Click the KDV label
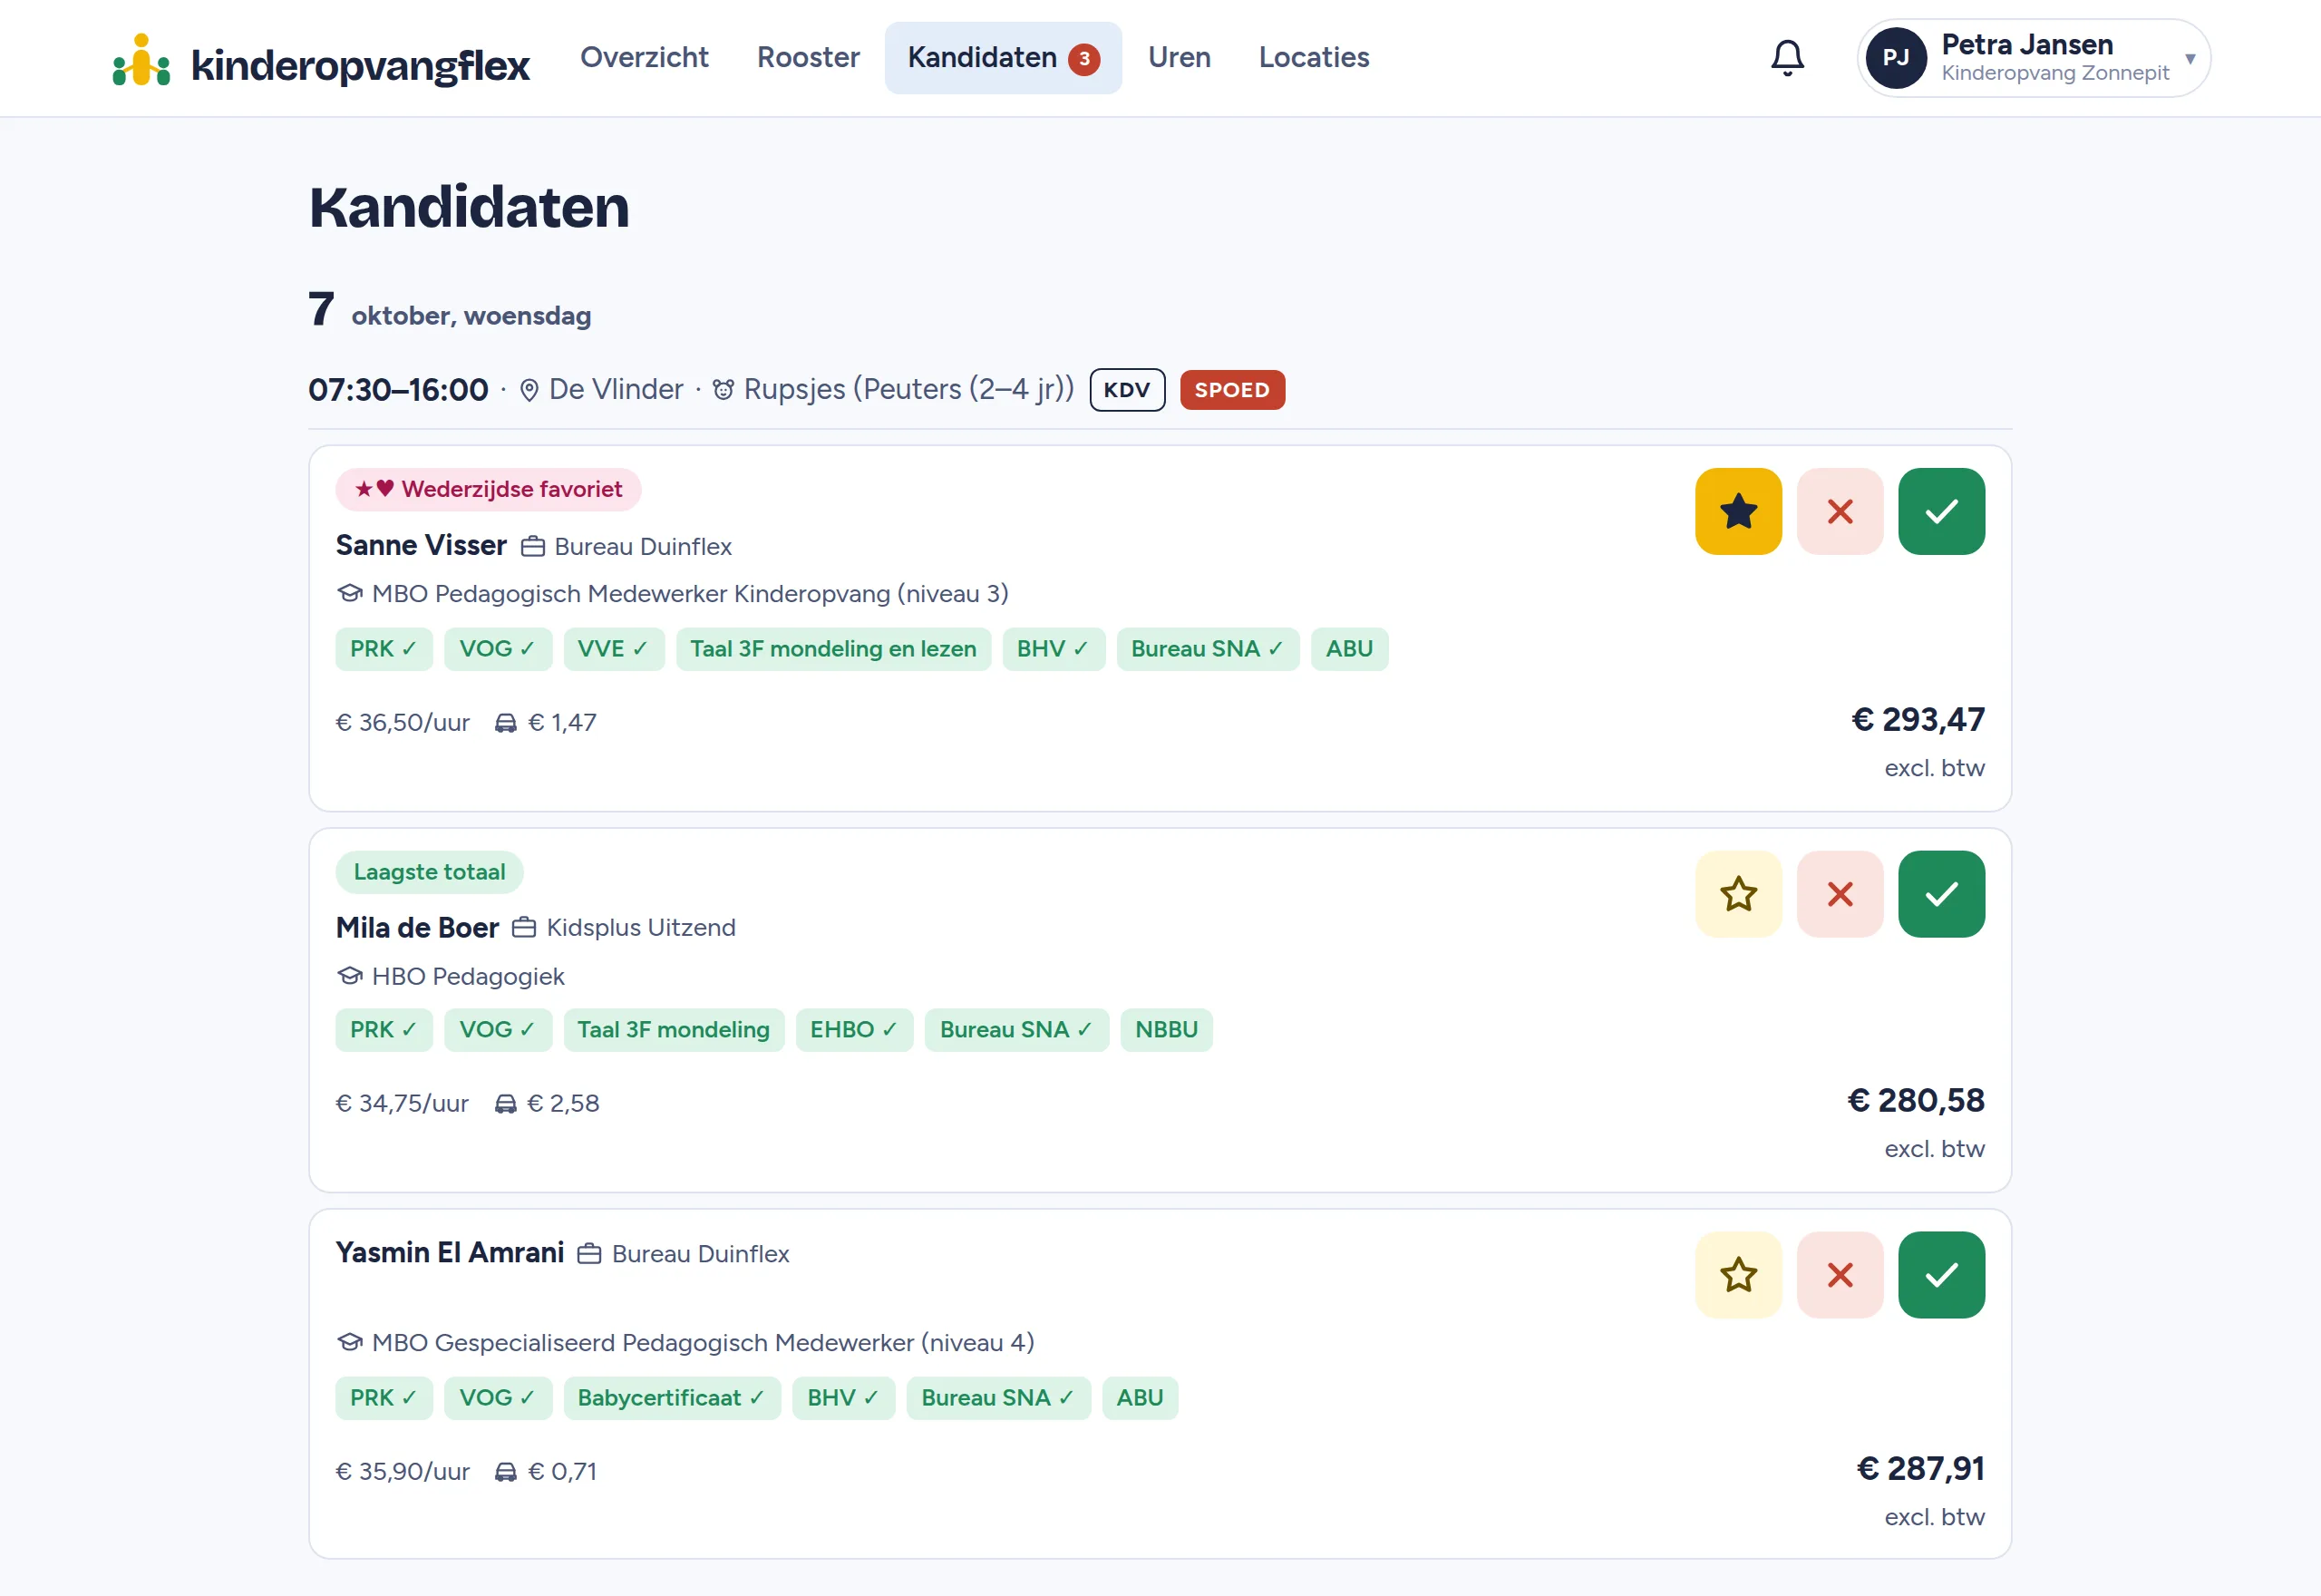Viewport: 2321px width, 1596px height. 1127,390
